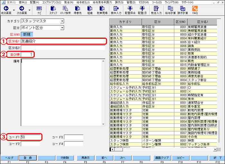
Task: Open the 給与前払(I) menu
Action: pos(83,2)
